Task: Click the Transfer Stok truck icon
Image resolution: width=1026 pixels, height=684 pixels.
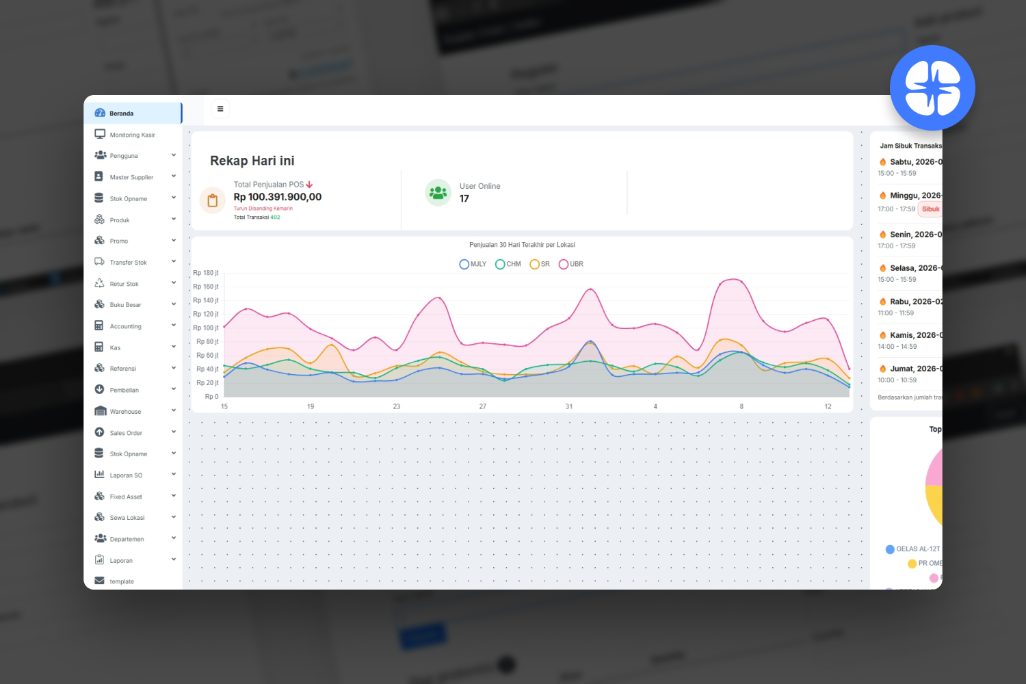Action: (100, 262)
